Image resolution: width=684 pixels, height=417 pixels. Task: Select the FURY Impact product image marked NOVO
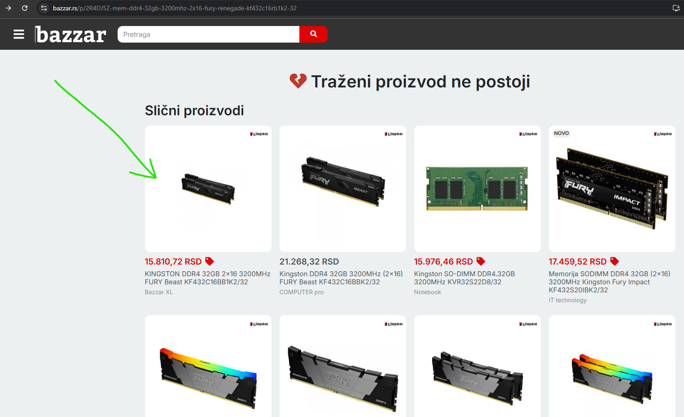[x=612, y=189]
